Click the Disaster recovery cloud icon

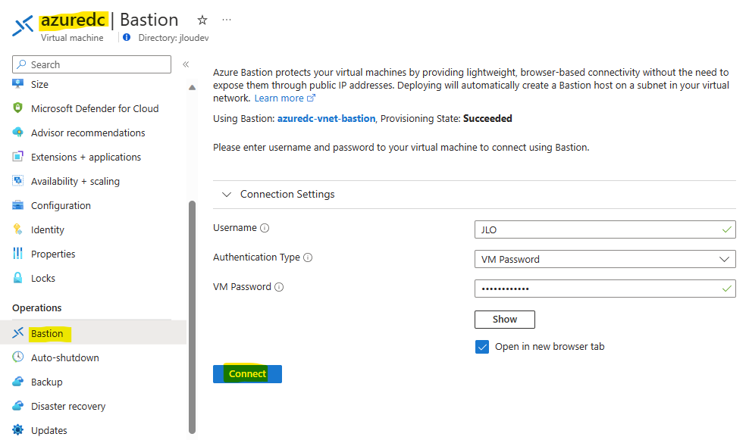click(17, 406)
